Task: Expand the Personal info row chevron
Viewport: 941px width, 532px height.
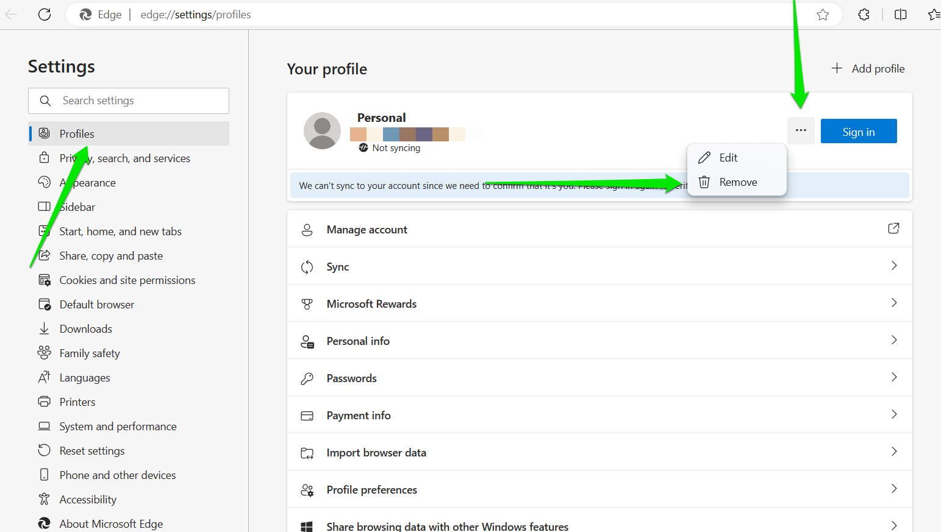Action: pos(894,340)
